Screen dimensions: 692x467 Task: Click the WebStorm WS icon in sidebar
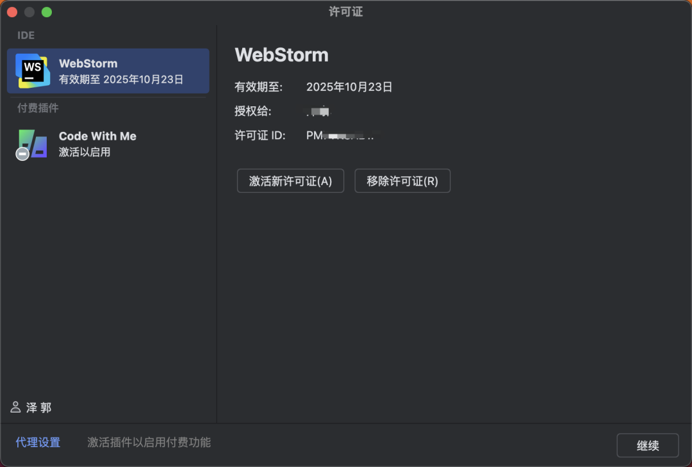[32, 72]
